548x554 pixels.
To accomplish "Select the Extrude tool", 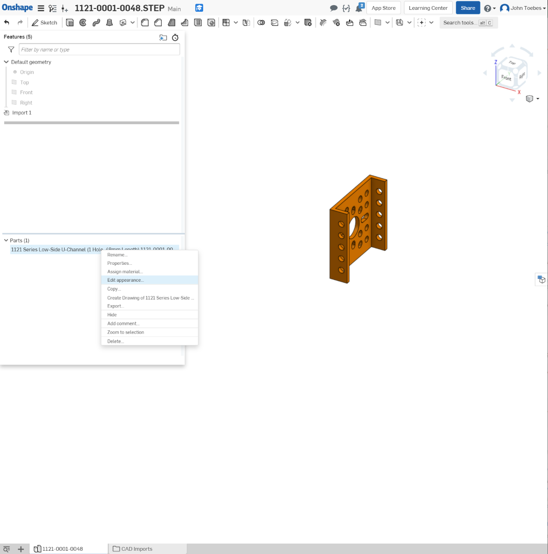I will click(70, 22).
